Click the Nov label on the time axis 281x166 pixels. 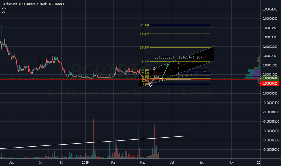coord(231,163)
